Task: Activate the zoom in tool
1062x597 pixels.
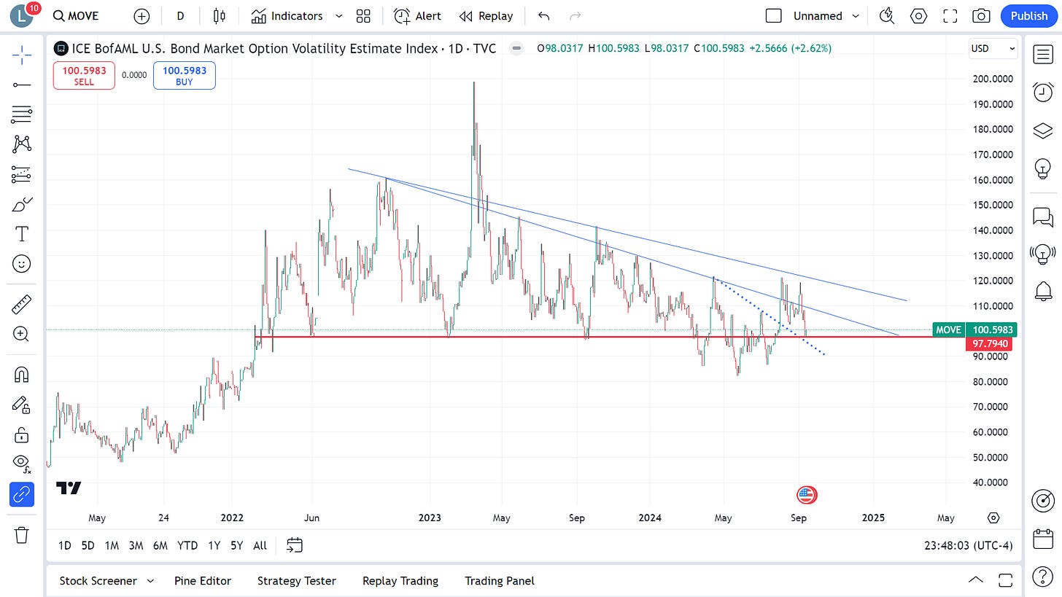Action: [x=22, y=334]
